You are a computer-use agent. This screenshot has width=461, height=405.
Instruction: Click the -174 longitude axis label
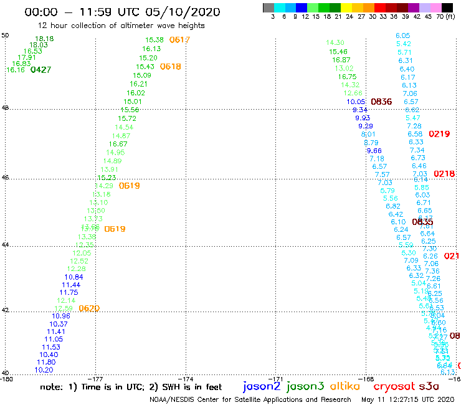pos(186,379)
